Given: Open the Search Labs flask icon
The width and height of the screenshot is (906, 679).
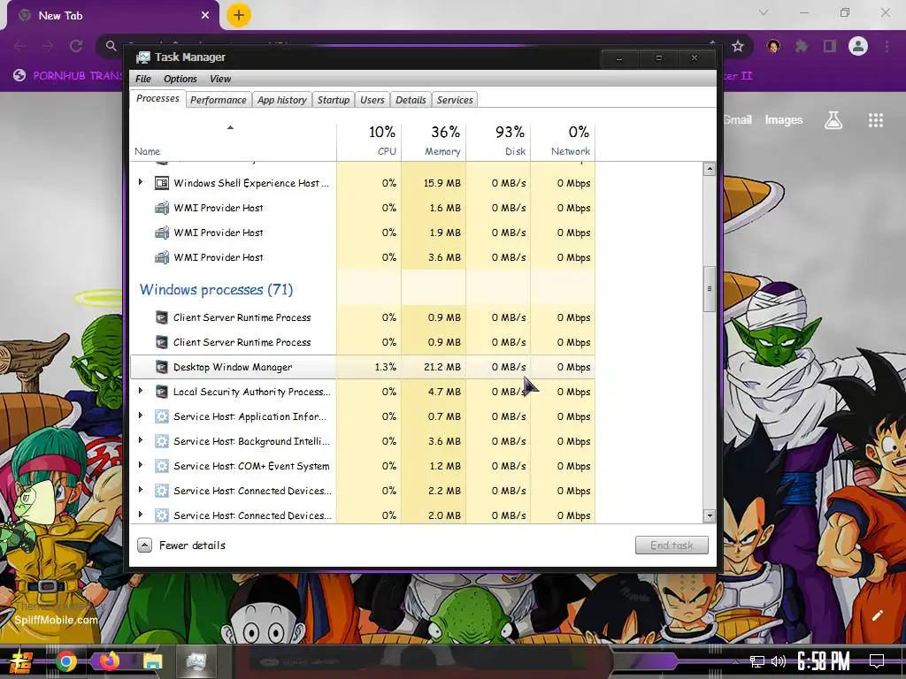Looking at the screenshot, I should [833, 120].
